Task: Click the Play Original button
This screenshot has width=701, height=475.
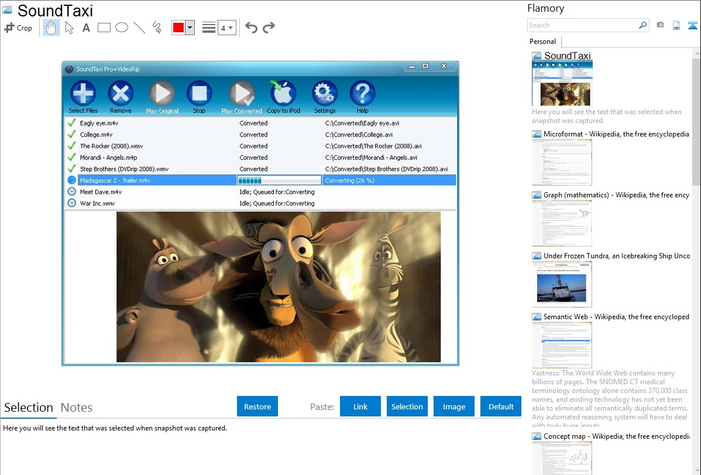Action: click(162, 97)
